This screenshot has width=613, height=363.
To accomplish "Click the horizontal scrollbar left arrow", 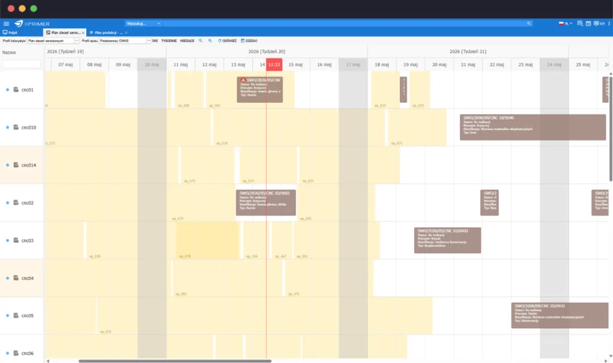I will click(x=48, y=361).
